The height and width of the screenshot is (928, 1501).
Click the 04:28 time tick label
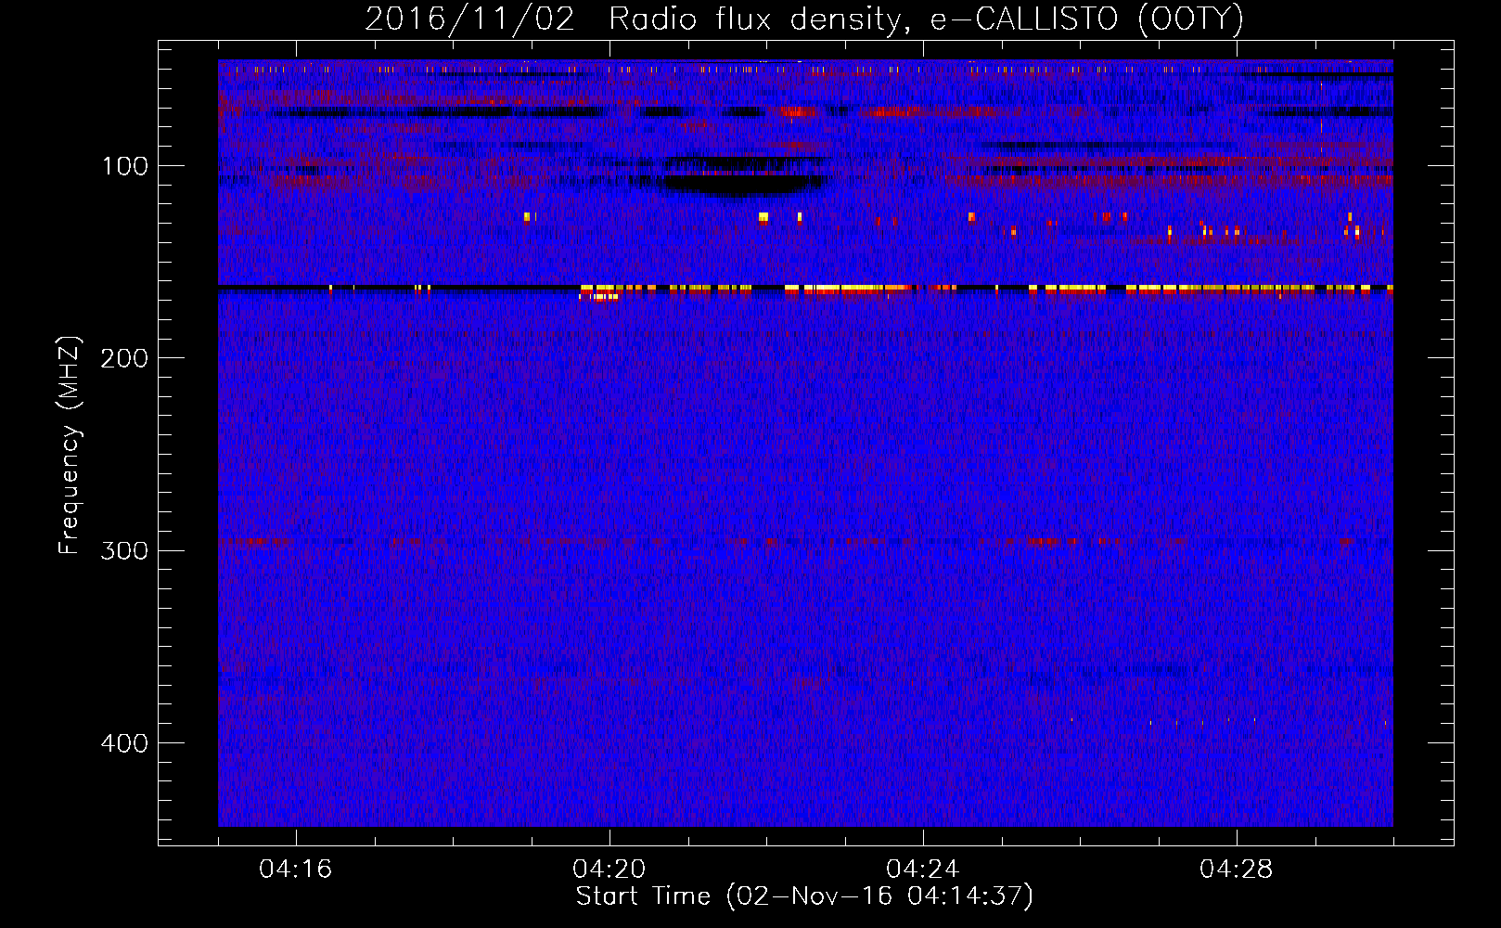[1237, 870]
